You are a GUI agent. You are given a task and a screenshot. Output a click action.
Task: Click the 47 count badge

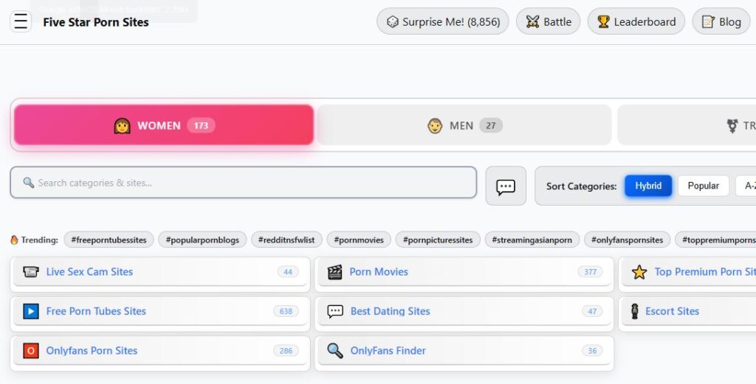tap(592, 311)
